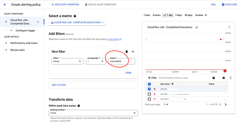Open the Comparator dropdown

click(x=96, y=61)
